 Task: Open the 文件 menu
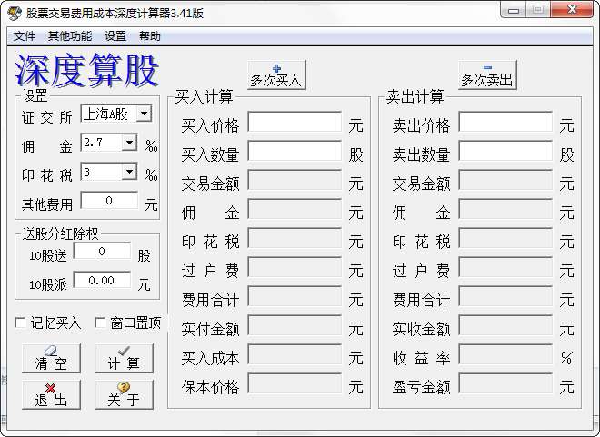pos(25,36)
